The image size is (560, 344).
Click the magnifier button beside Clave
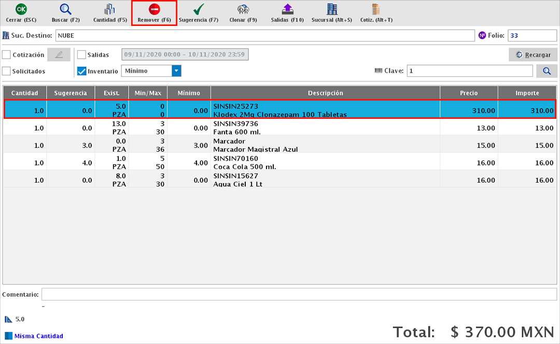click(547, 71)
